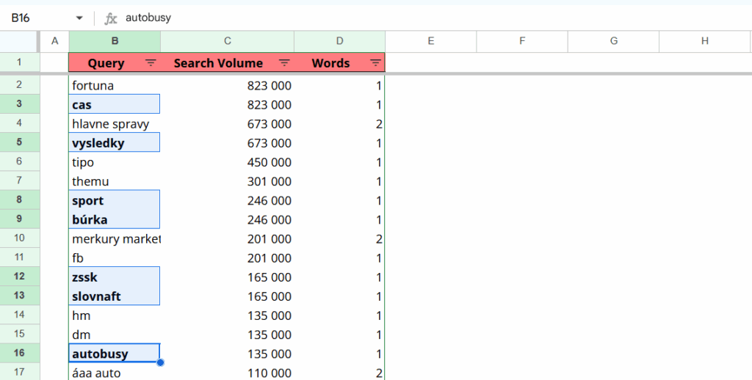The image size is (752, 380).
Task: Click the fx function icon
Action: [111, 18]
